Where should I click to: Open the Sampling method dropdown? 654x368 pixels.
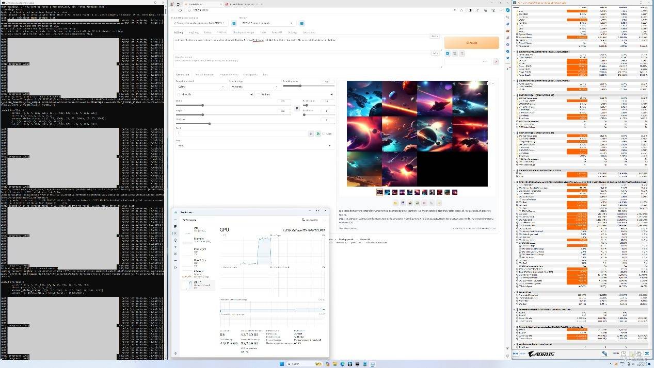pyautogui.click(x=201, y=87)
